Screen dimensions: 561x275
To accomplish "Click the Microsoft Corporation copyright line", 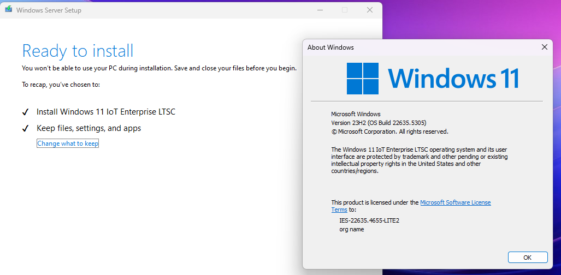I will (389, 131).
